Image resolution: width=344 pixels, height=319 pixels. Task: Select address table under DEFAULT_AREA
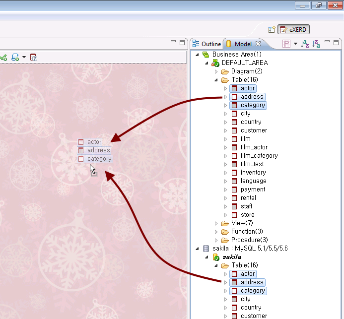(248, 97)
